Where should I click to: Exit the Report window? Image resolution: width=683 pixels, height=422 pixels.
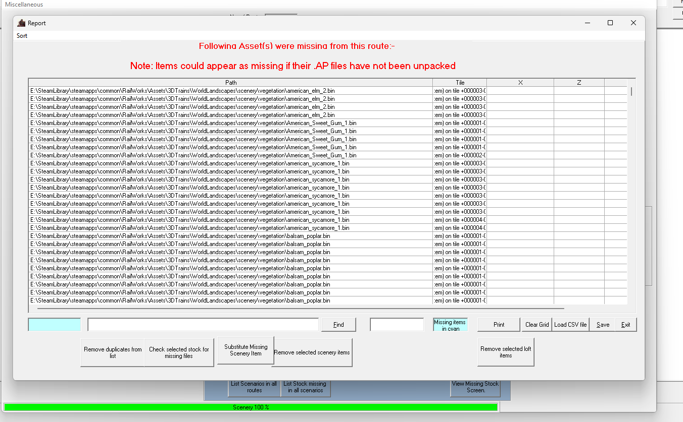point(625,325)
